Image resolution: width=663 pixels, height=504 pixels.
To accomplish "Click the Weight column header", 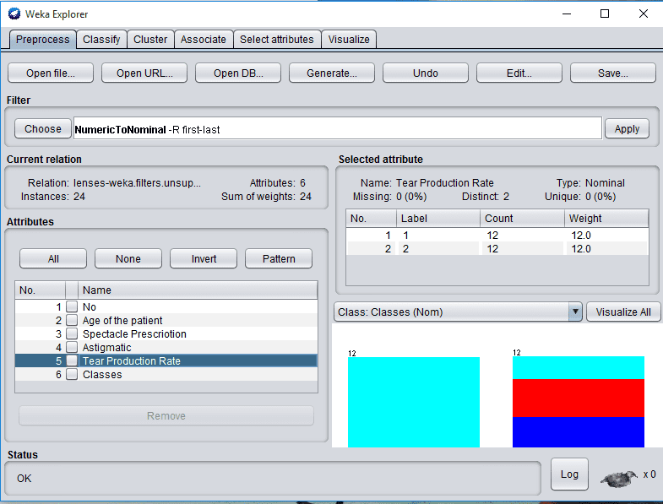I will point(606,218).
